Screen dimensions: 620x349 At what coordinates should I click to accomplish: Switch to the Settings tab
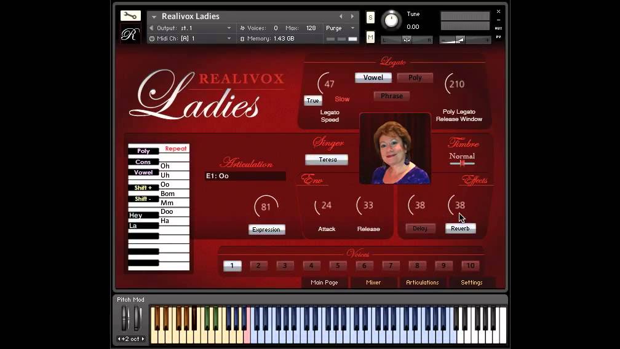(471, 282)
